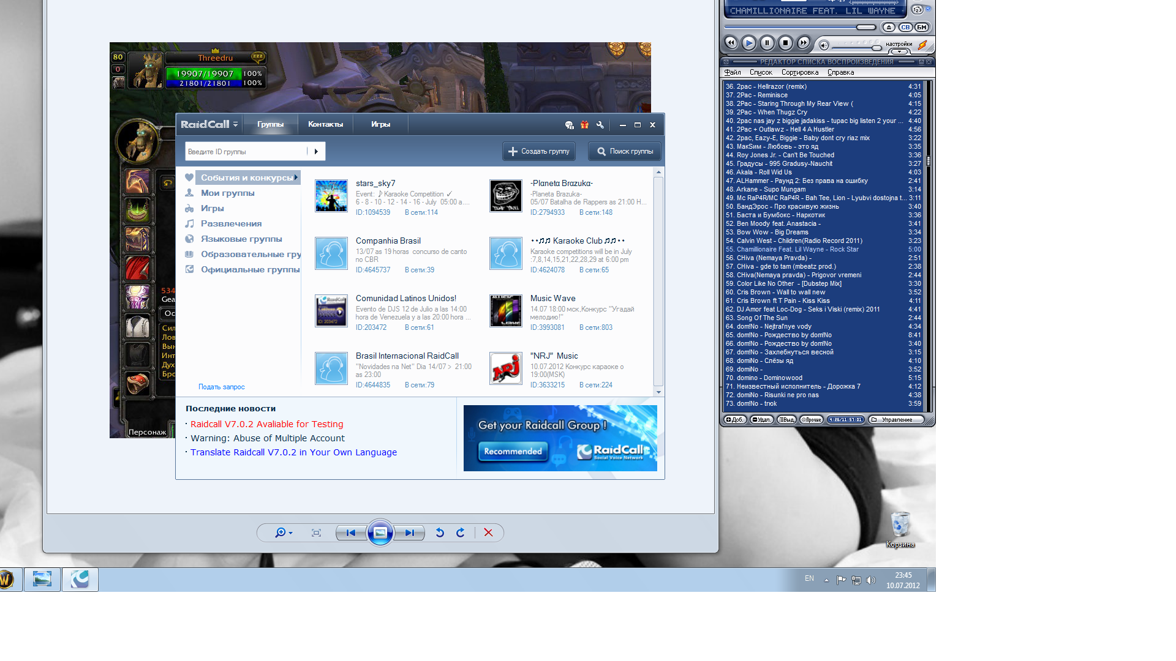Open the Music Wave group thumbnail
This screenshot has width=1176, height=661.
pyautogui.click(x=506, y=311)
